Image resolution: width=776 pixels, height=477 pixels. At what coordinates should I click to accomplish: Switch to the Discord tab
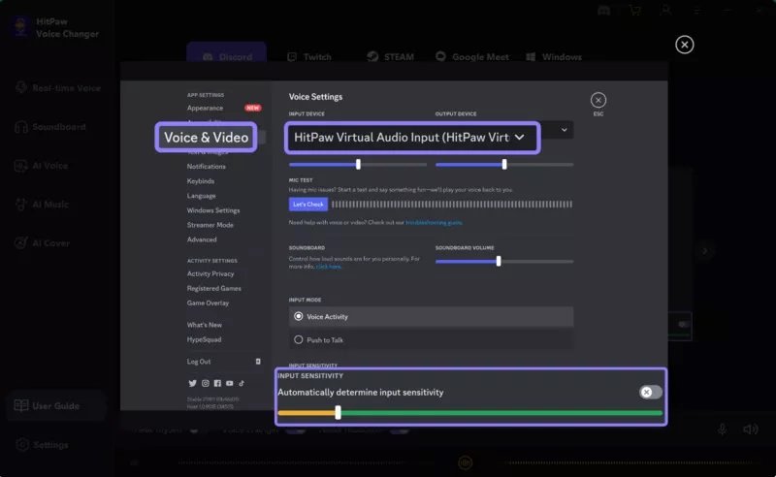click(x=227, y=52)
